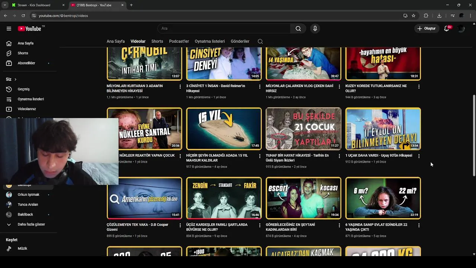
Task: Switch to the channel Ana Sayfa tab
Action: [116, 41]
